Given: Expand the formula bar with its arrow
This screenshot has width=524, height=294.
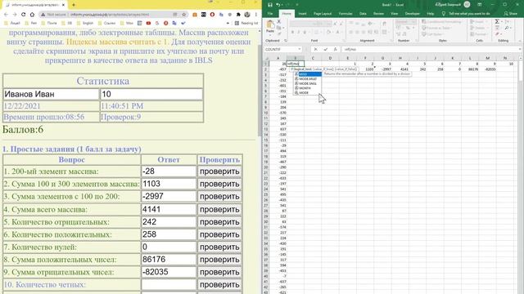Looking at the screenshot, I should click(x=521, y=49).
